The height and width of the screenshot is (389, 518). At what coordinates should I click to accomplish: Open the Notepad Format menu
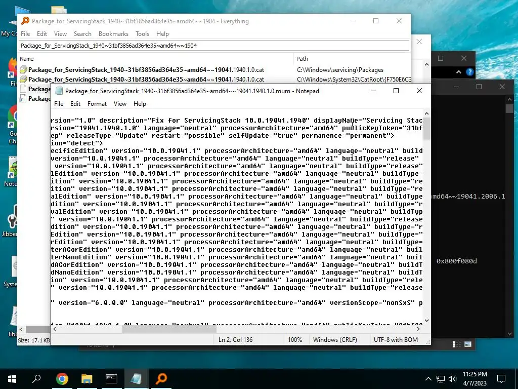(97, 104)
